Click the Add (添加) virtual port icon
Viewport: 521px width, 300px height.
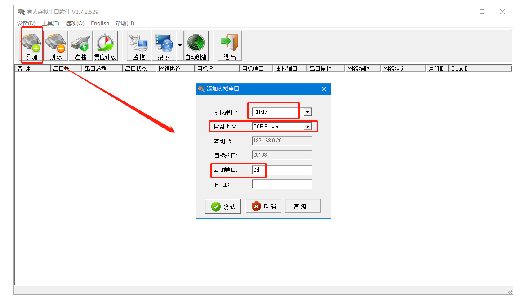[31, 46]
